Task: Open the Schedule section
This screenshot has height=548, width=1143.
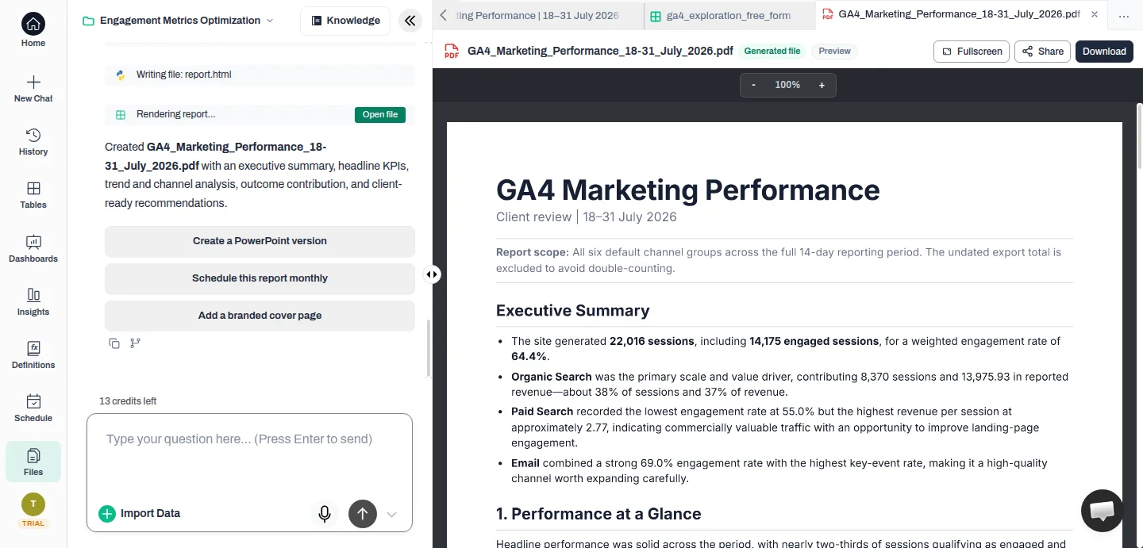Action: (x=33, y=408)
